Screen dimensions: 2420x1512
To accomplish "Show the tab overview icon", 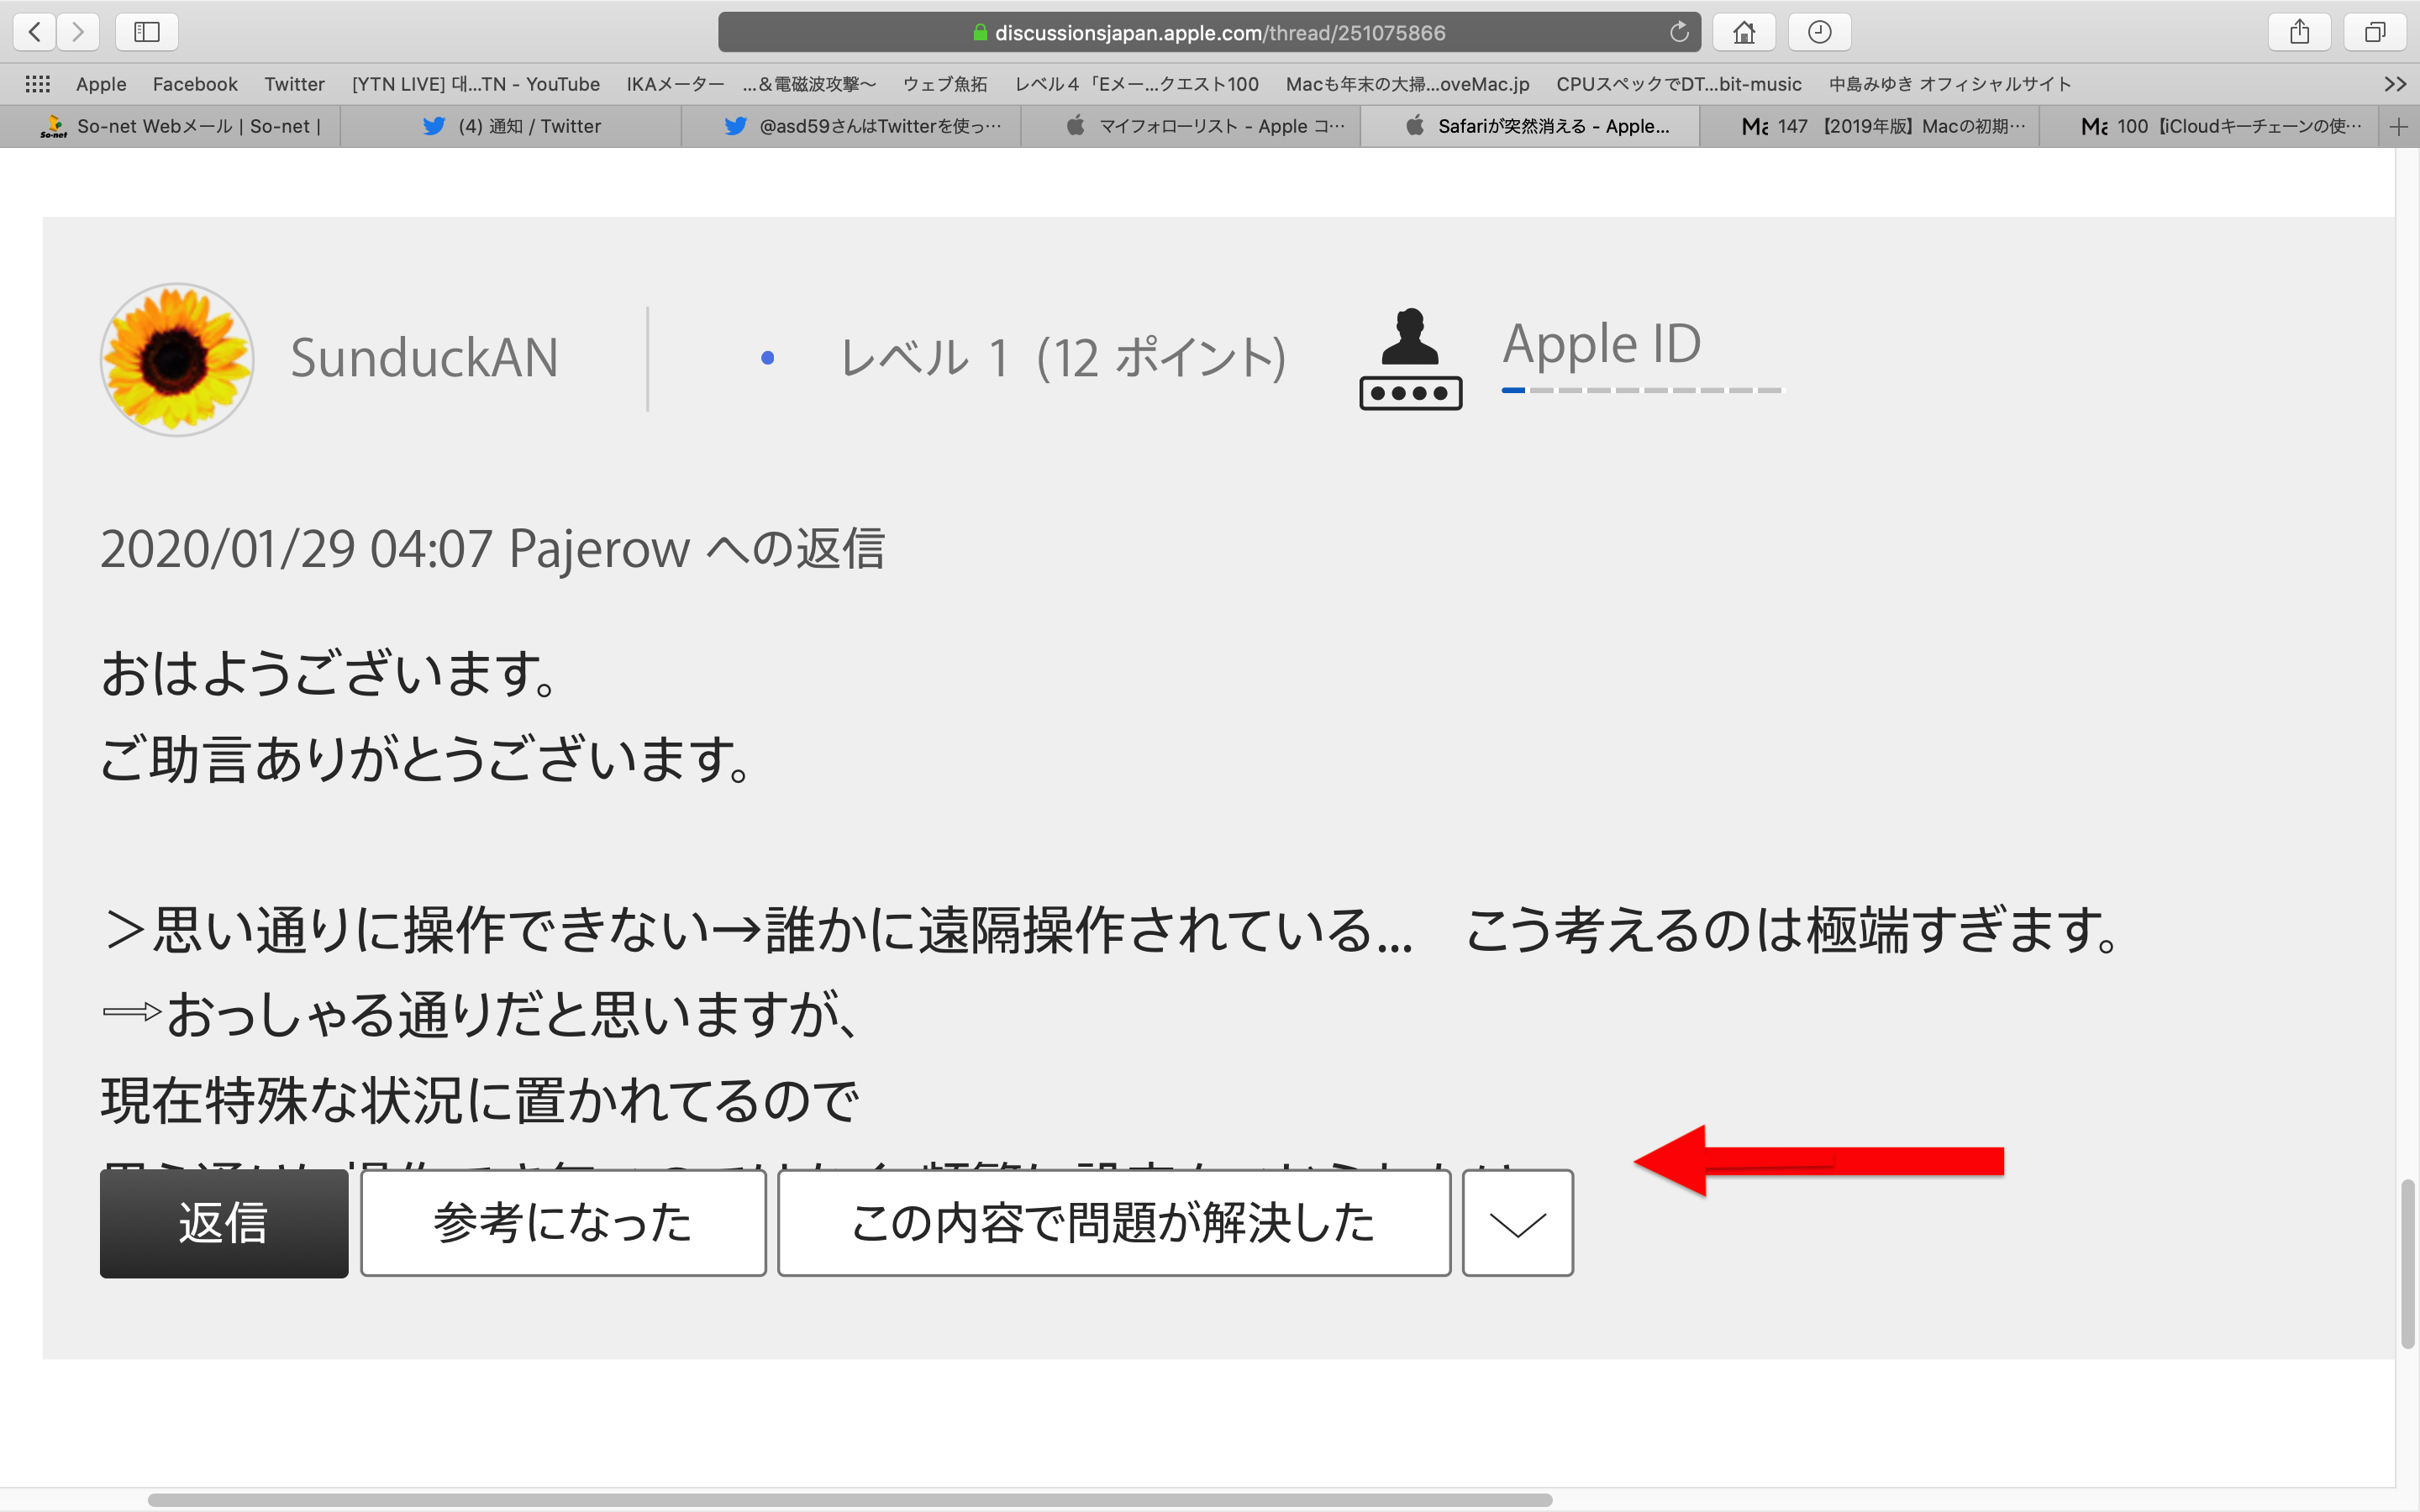I will pyautogui.click(x=2374, y=32).
